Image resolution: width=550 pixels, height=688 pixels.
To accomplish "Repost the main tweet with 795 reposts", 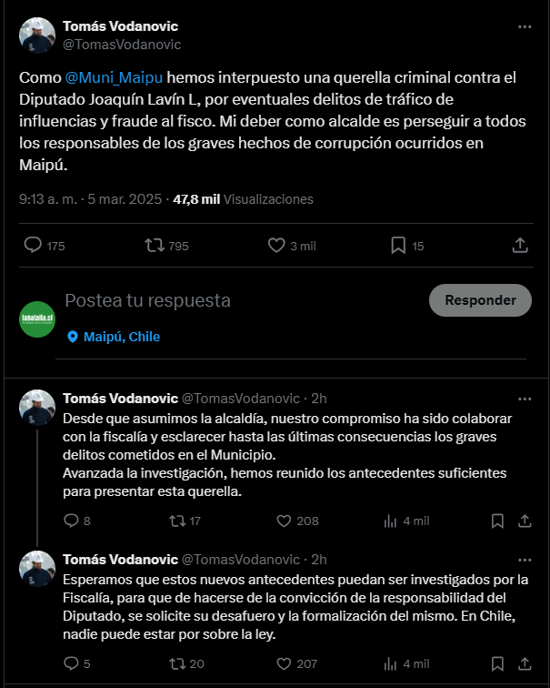I will (x=155, y=246).
